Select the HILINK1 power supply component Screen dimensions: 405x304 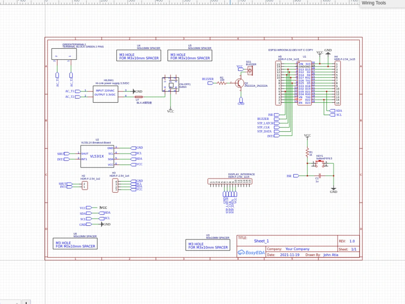coord(105,94)
